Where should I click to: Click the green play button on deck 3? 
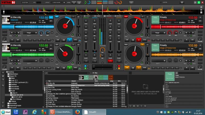coord(69,68)
